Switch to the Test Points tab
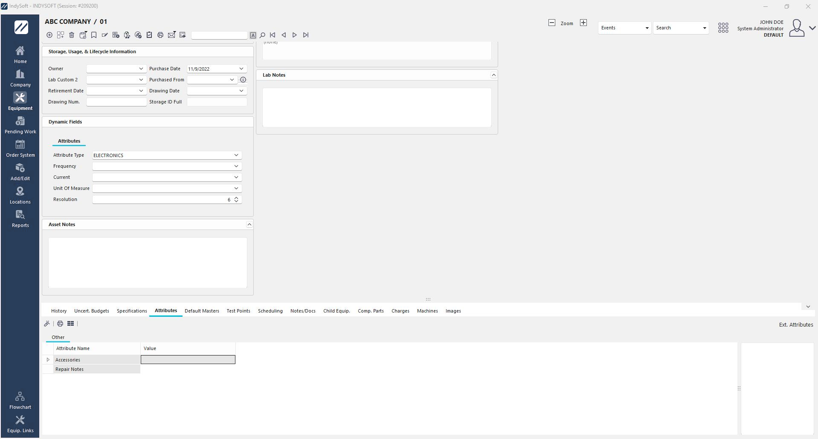 [x=238, y=311]
